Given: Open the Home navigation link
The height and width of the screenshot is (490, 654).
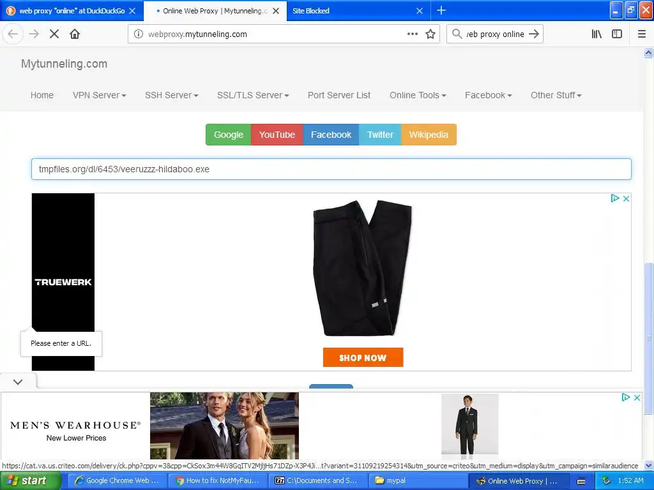Looking at the screenshot, I should click(42, 95).
